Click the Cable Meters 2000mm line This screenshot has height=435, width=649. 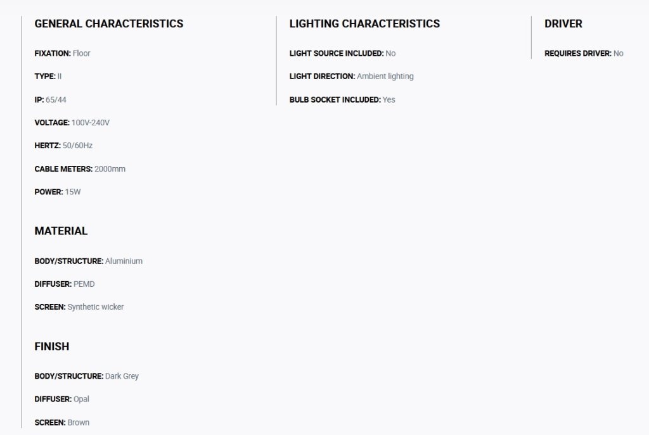(80, 168)
